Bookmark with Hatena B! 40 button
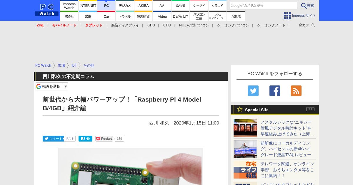This screenshot has height=185, width=353. click(85, 139)
